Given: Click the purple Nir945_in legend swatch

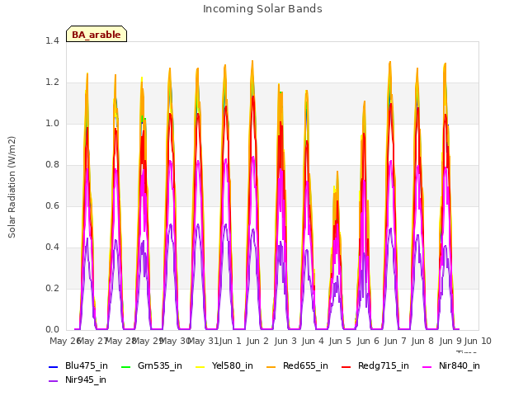Looking at the screenshot, I should pyautogui.click(x=53, y=381).
